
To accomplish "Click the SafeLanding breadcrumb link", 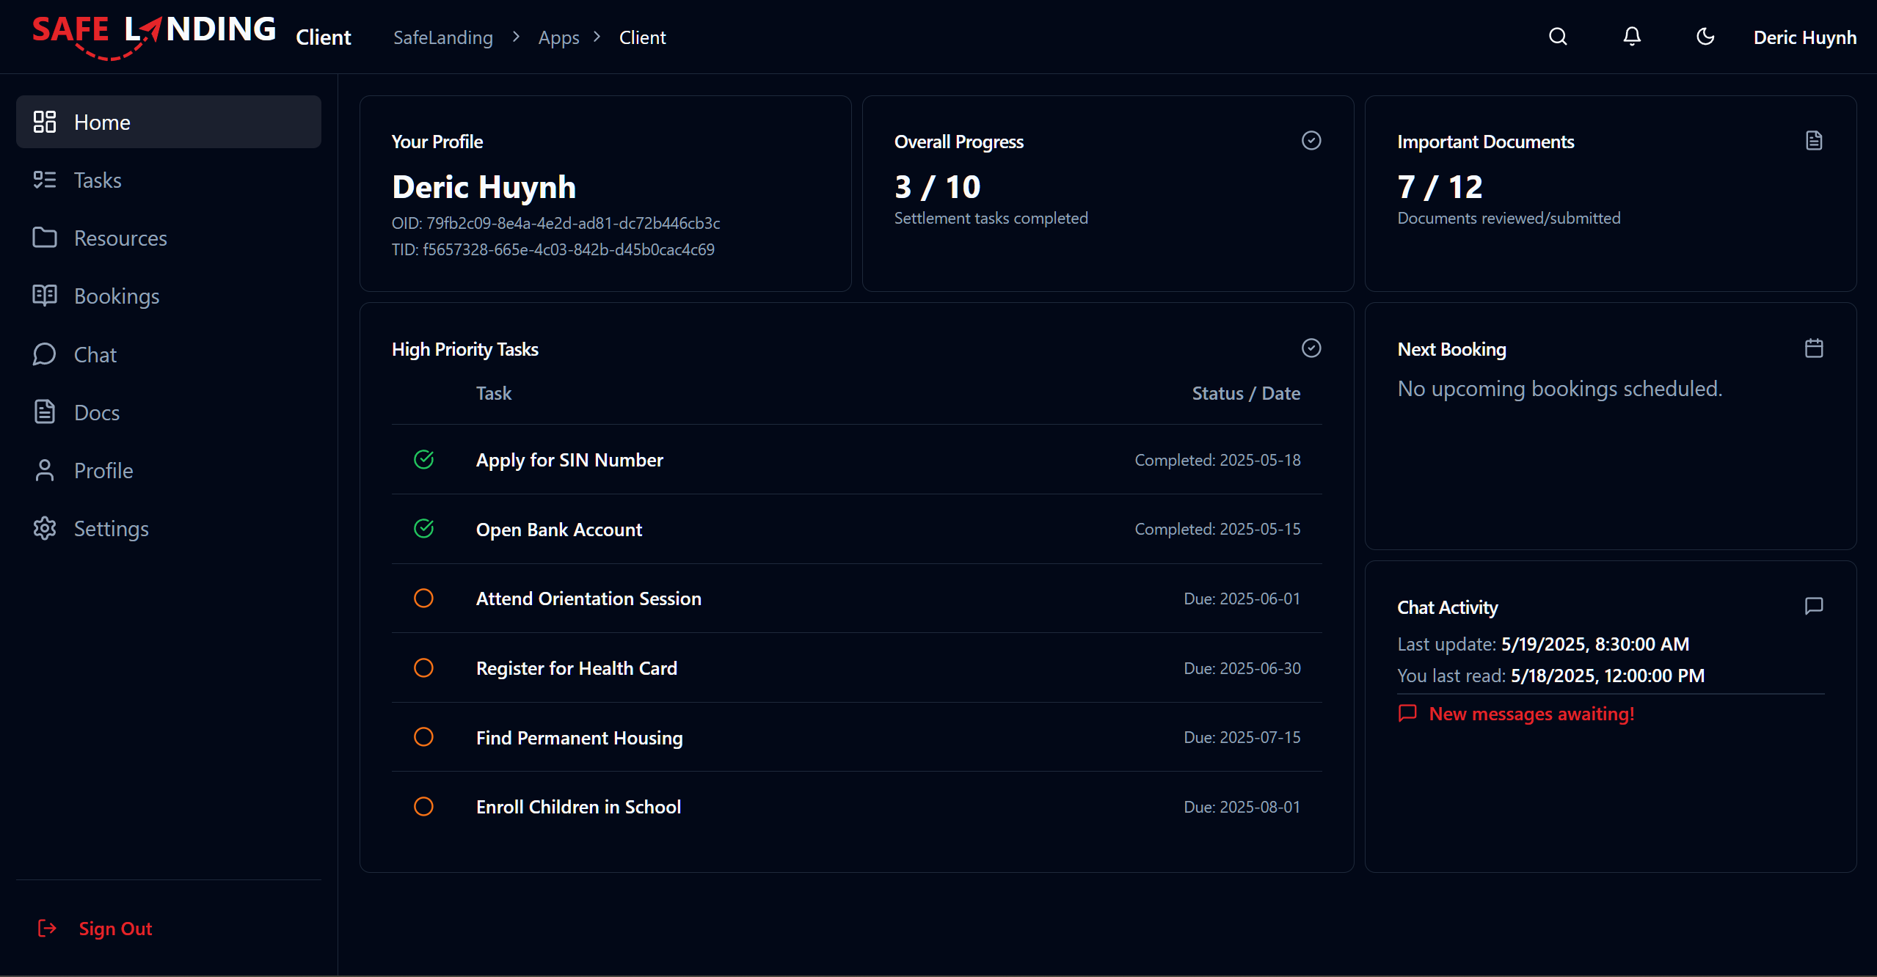I will tap(442, 37).
